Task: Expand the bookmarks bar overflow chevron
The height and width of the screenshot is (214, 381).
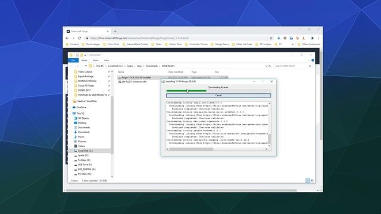Action: point(292,45)
